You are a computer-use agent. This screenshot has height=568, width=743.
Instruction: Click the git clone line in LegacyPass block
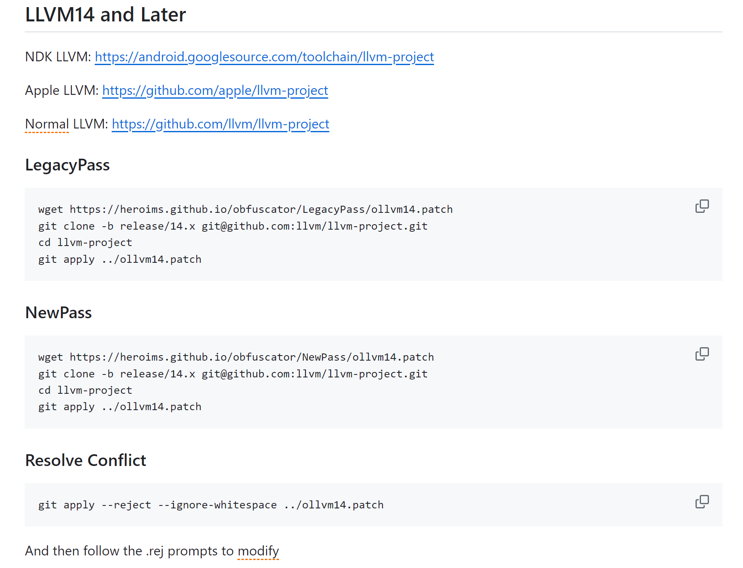pyautogui.click(x=232, y=226)
